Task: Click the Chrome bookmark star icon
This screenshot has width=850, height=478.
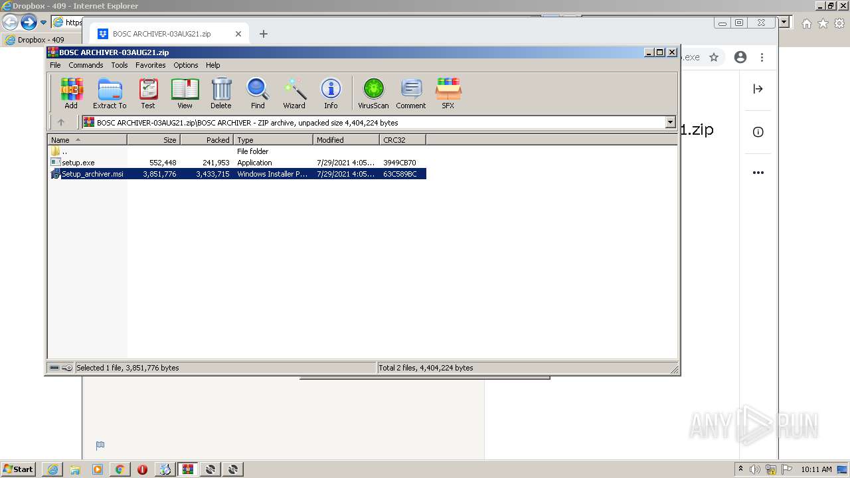Action: [x=714, y=57]
